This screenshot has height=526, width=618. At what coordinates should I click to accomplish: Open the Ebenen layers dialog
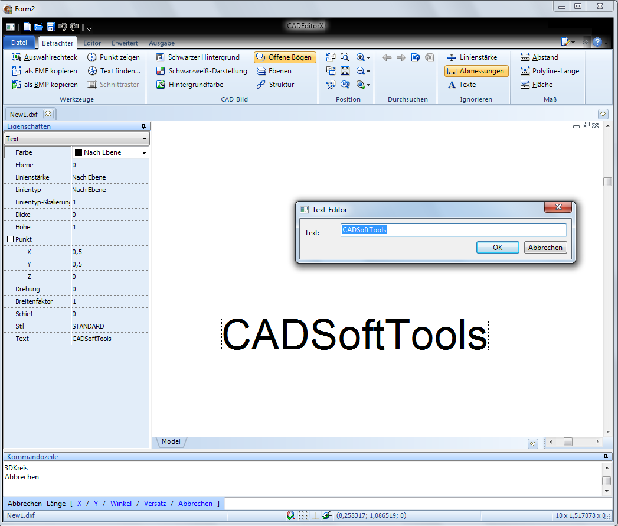coord(274,71)
